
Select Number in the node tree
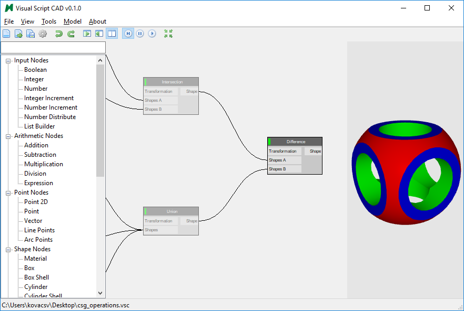point(36,89)
